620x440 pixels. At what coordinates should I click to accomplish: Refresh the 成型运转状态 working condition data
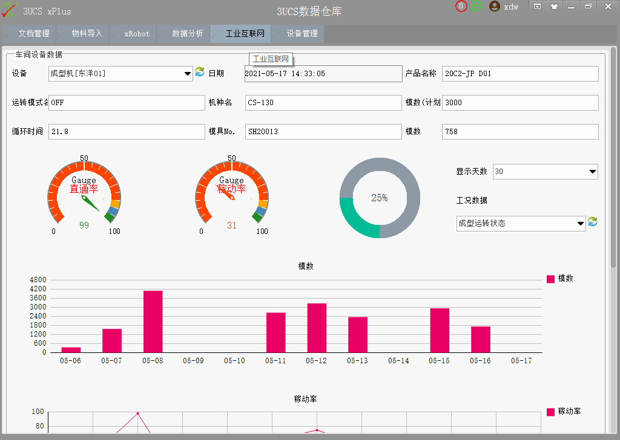[x=593, y=222]
